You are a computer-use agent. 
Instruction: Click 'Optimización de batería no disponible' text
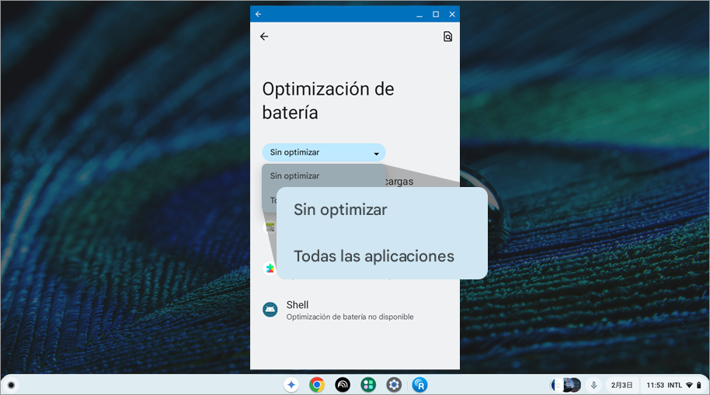point(350,317)
